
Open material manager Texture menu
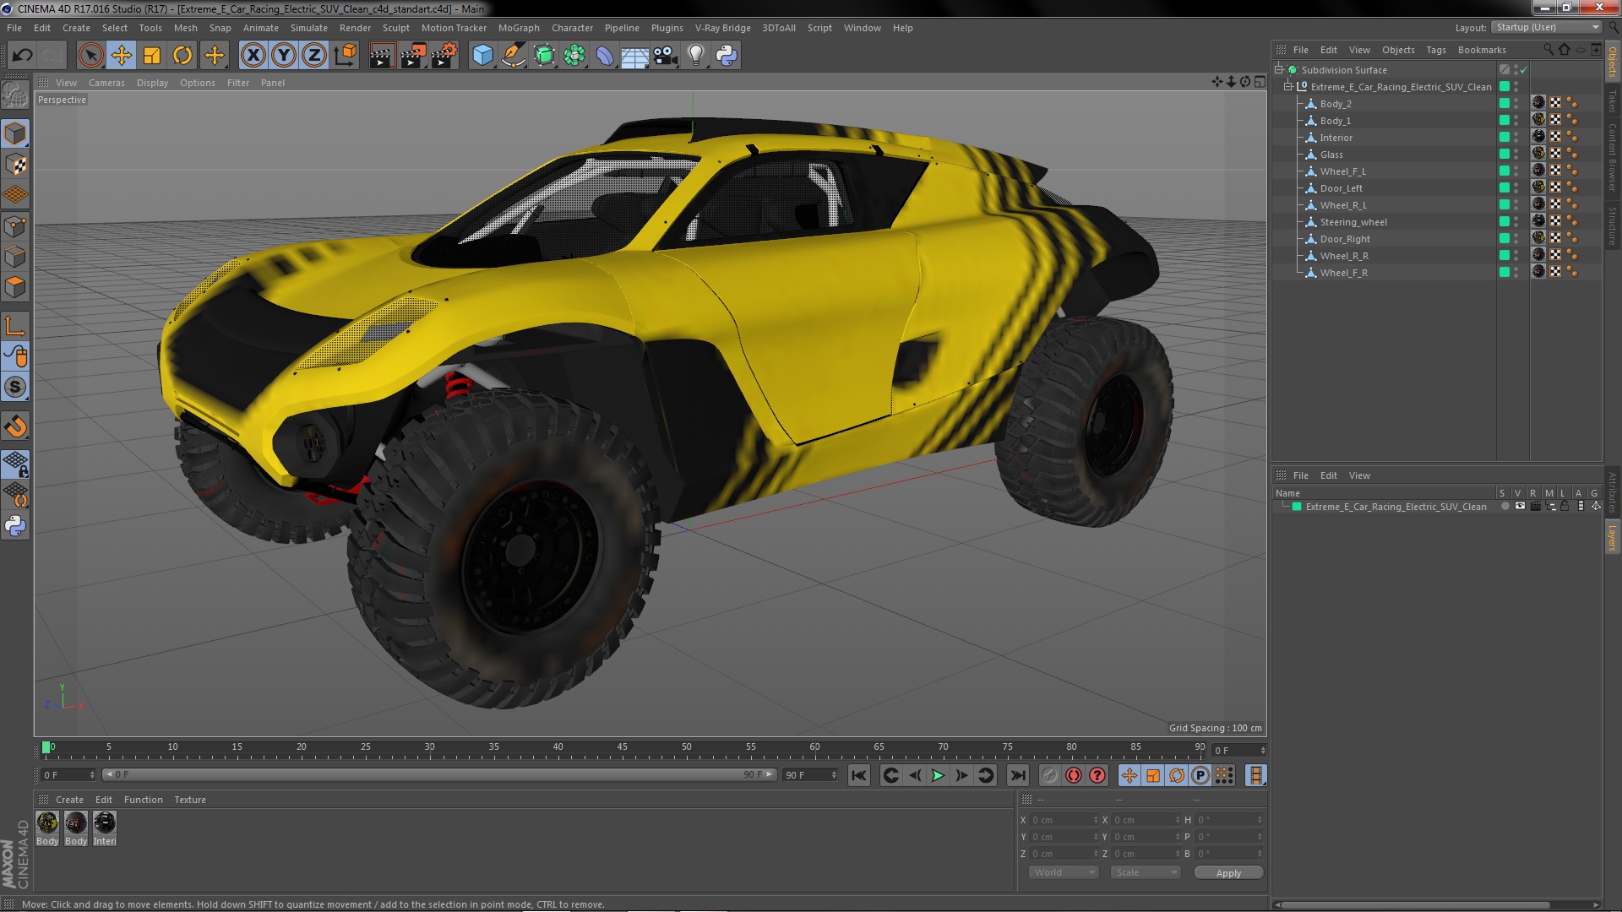[x=190, y=800]
